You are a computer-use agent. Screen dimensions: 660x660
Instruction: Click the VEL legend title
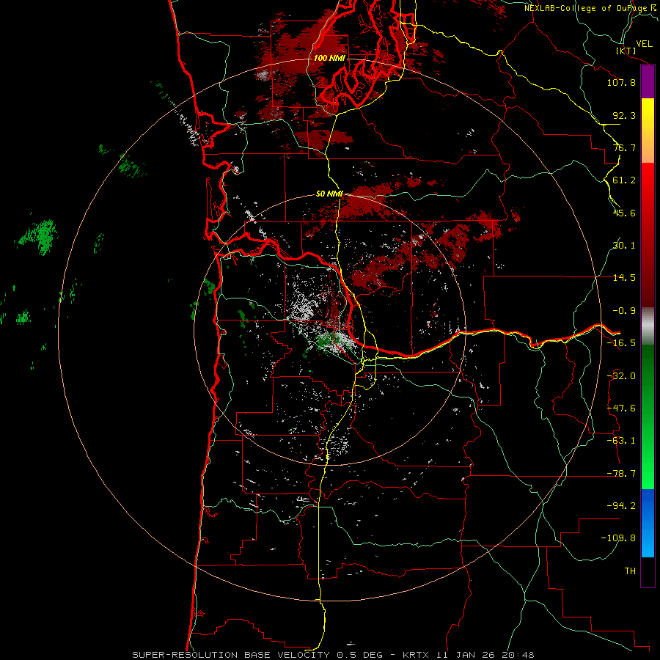tap(644, 44)
